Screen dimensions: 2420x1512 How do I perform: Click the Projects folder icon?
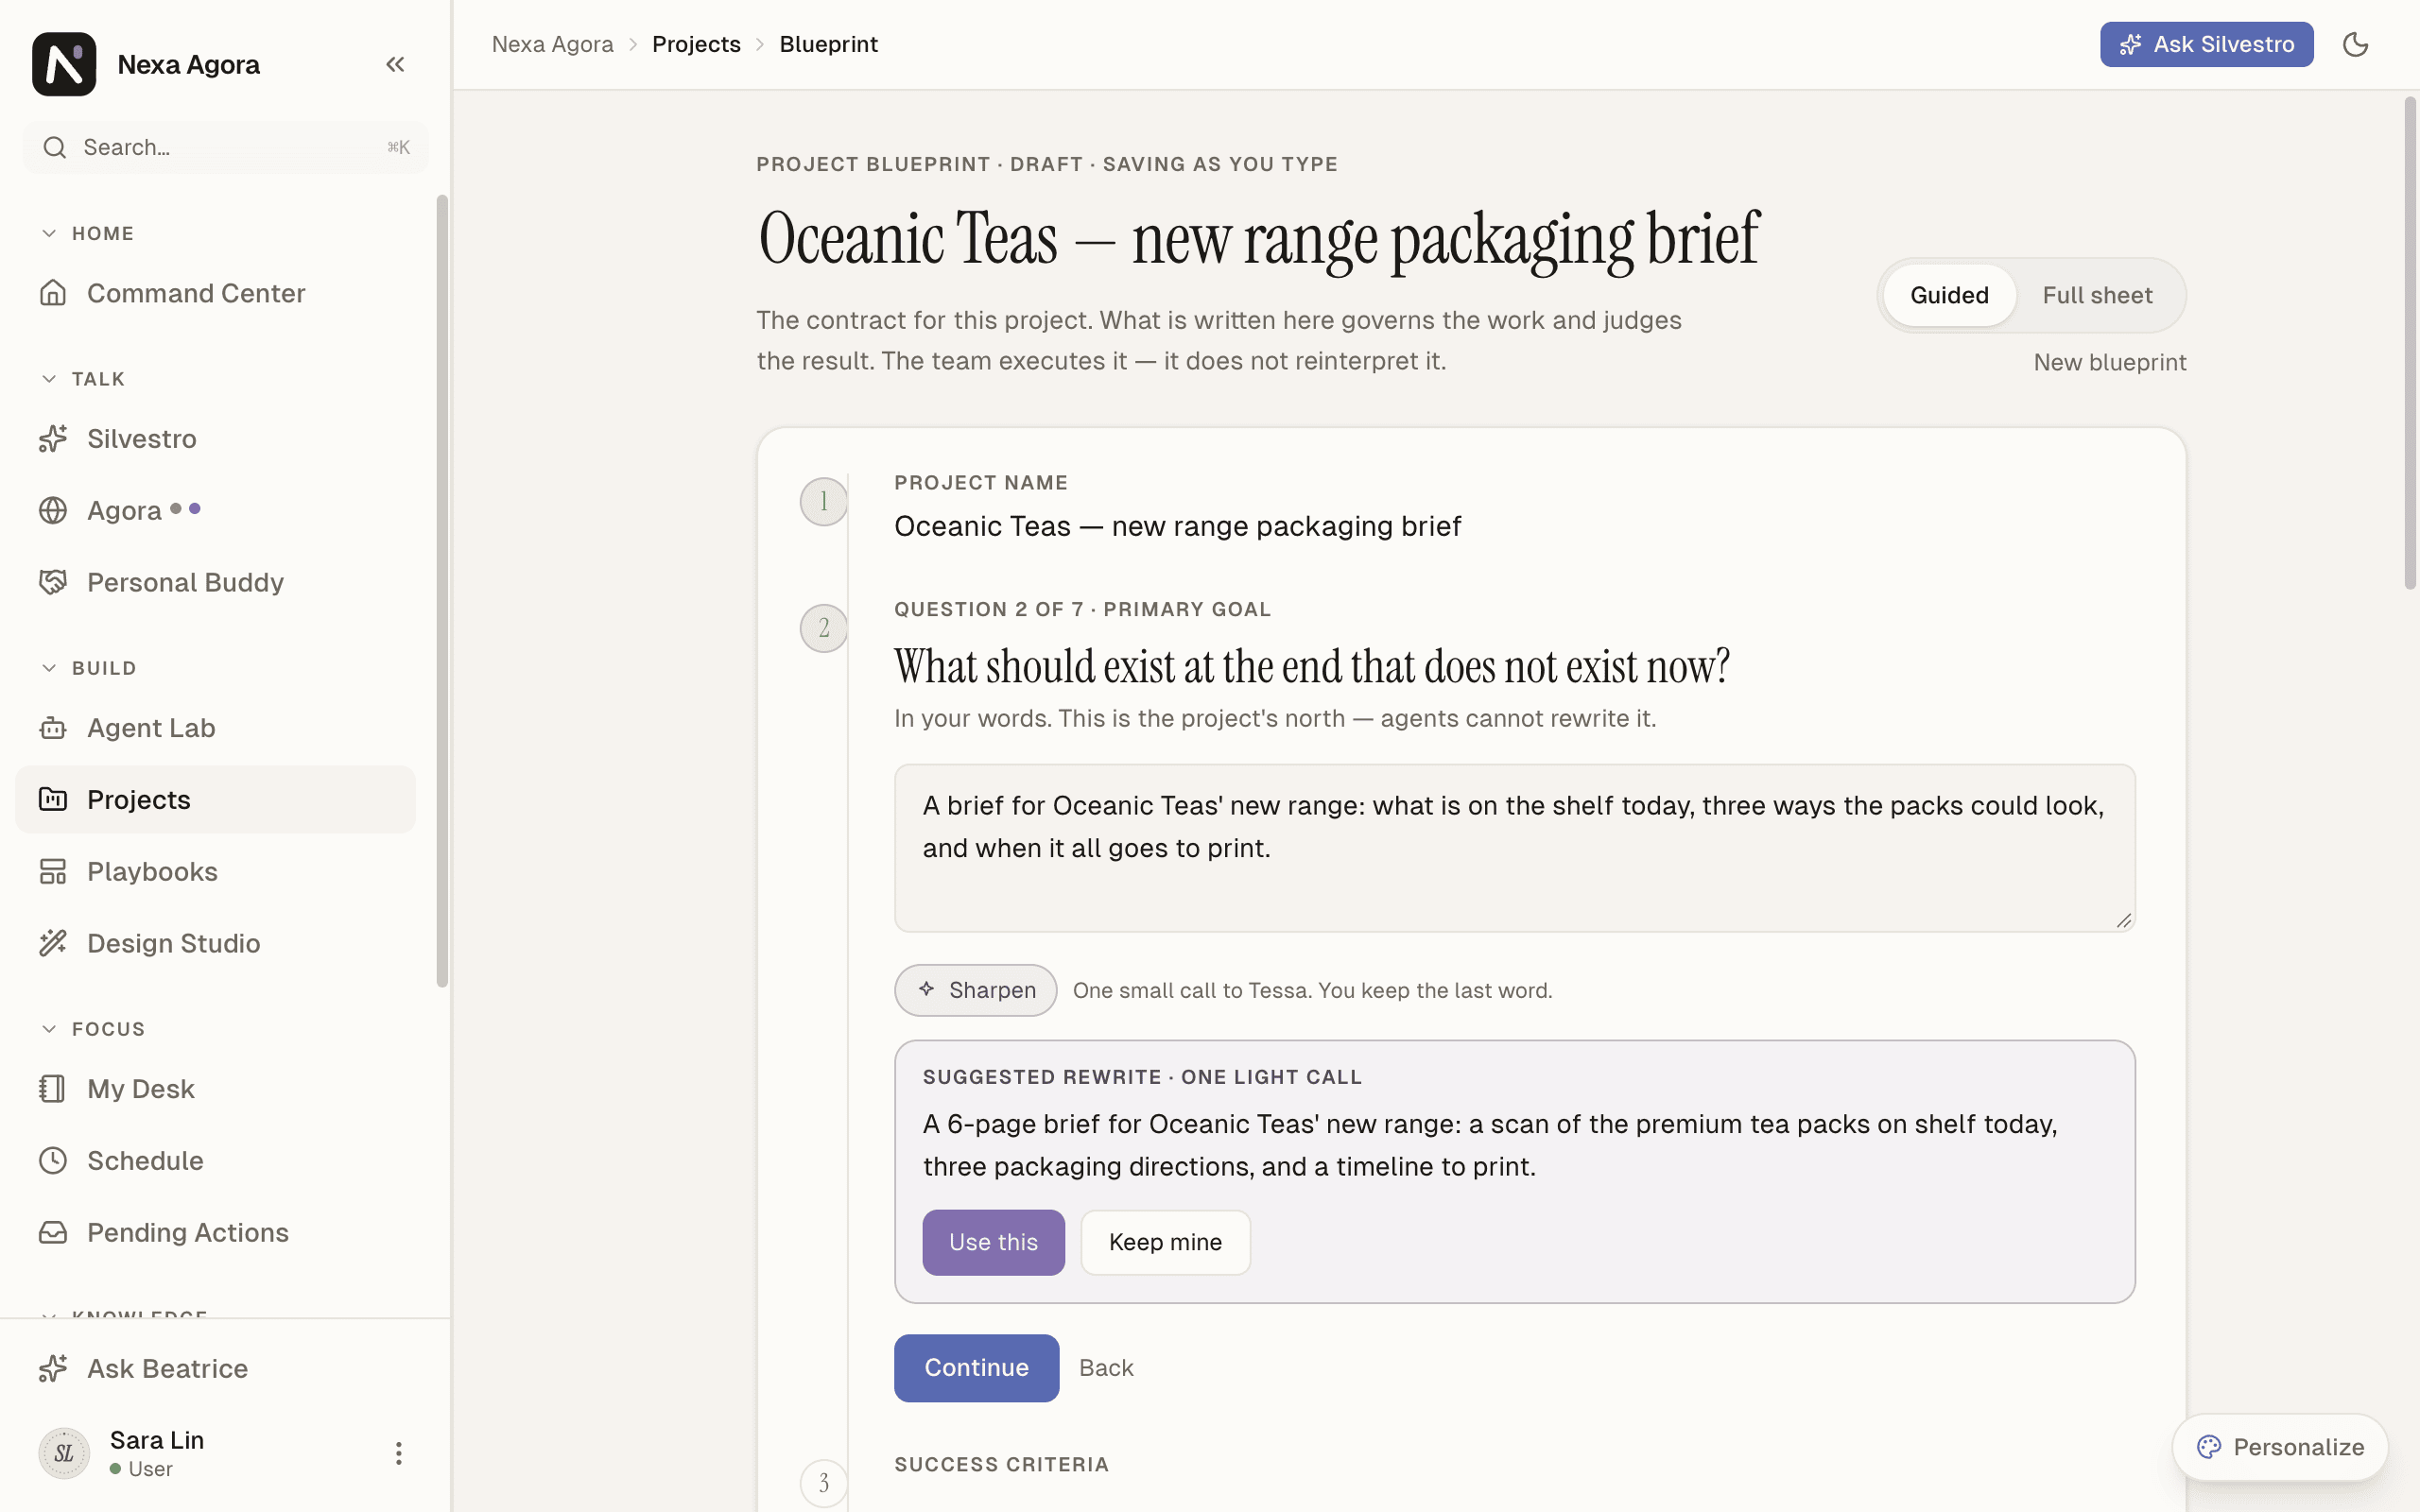[53, 799]
